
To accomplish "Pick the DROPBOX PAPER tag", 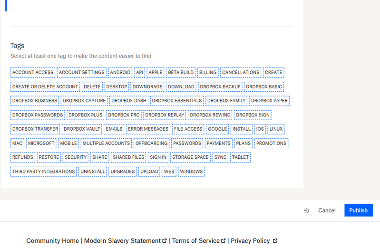I will pyautogui.click(x=269, y=101).
